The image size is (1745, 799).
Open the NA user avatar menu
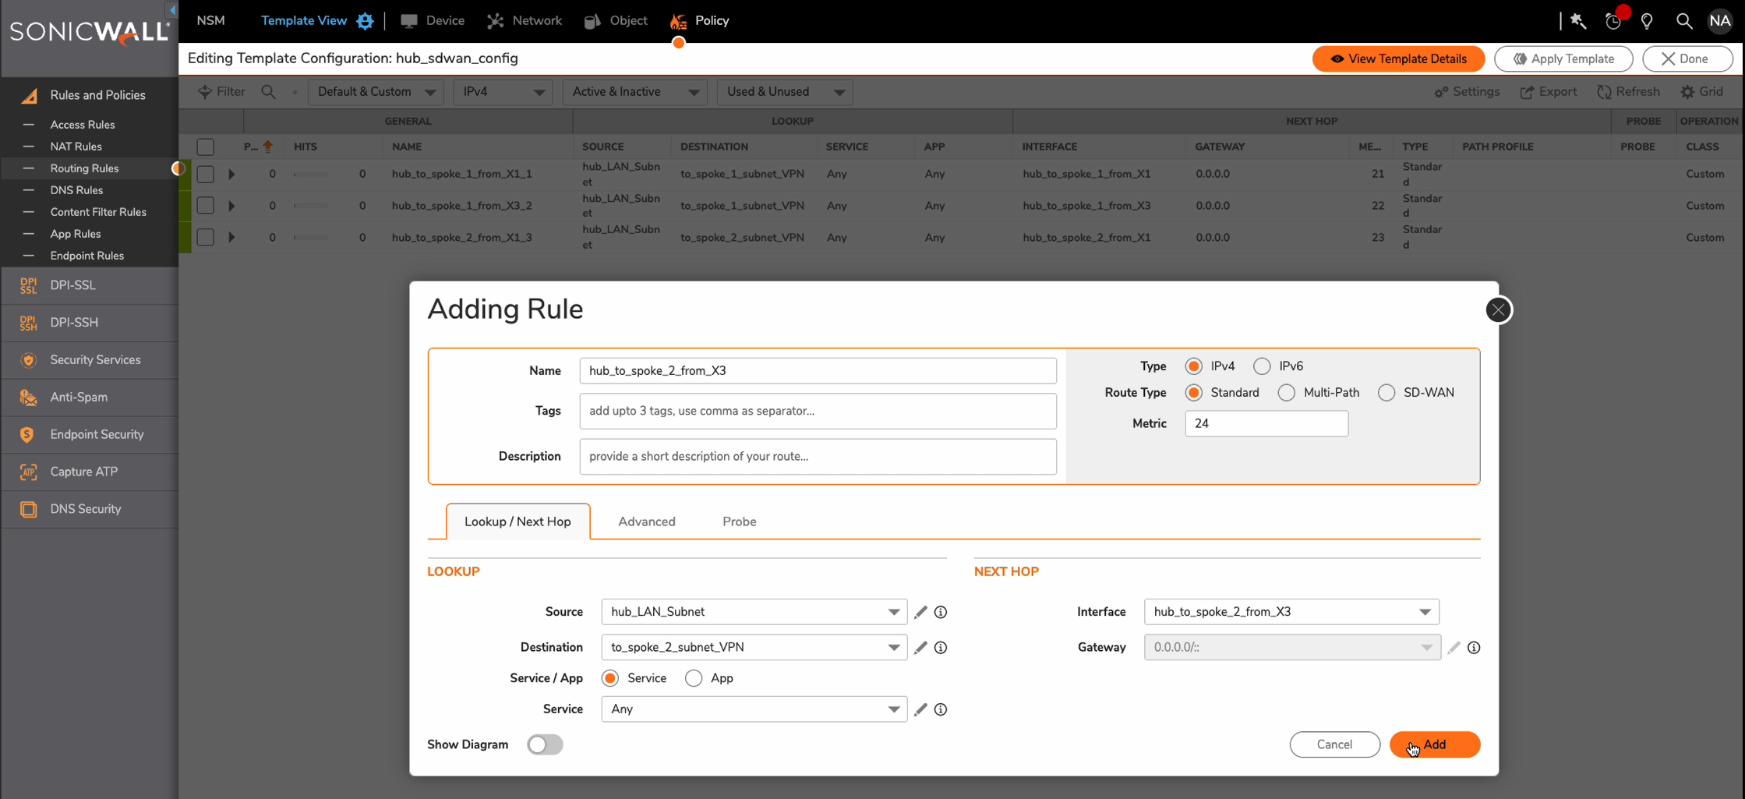tap(1720, 21)
